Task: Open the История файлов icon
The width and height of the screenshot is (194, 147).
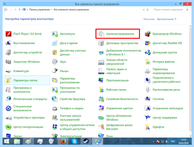Action: pos(148,62)
